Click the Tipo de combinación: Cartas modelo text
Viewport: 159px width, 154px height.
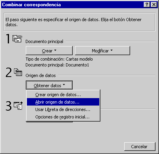point(59,59)
